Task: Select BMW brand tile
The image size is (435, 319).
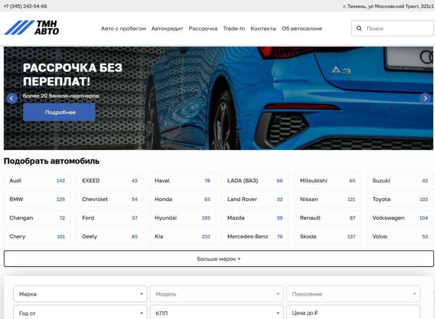Action: [37, 199]
